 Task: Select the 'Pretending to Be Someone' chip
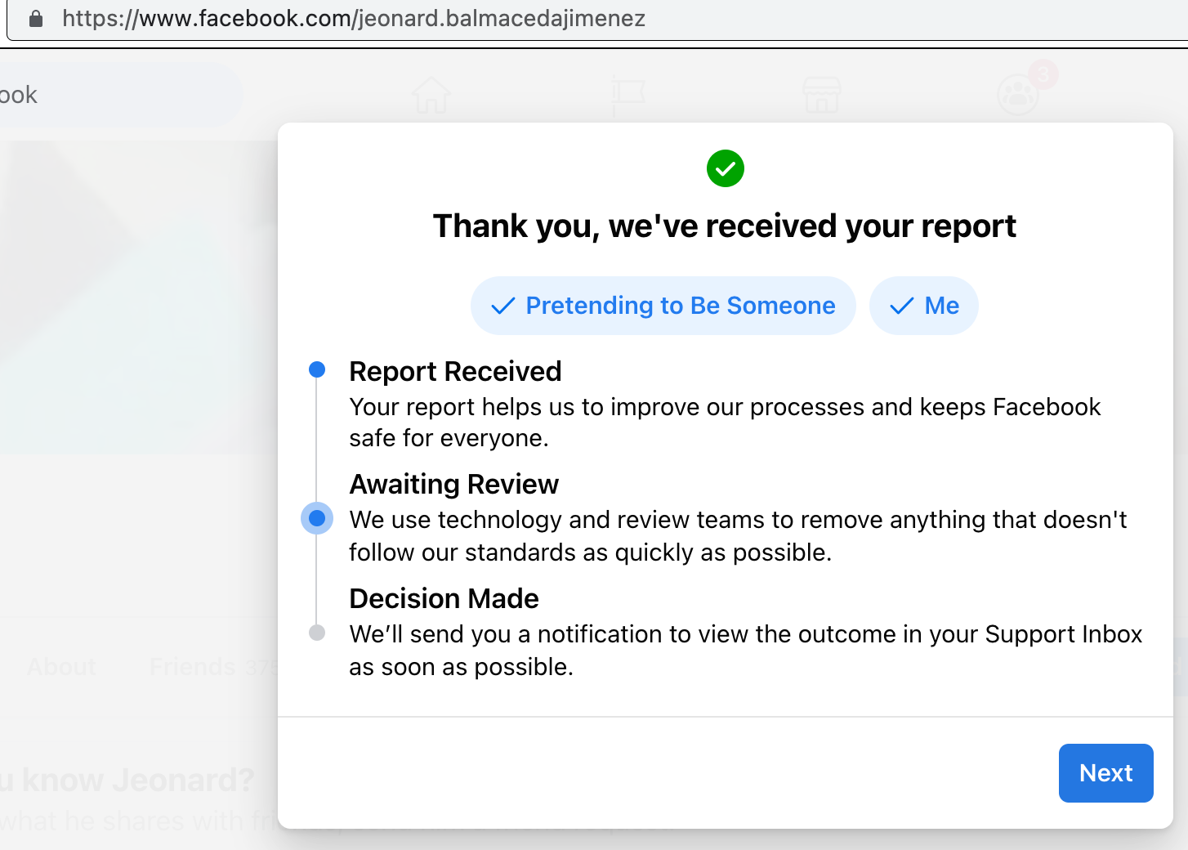[x=663, y=306]
